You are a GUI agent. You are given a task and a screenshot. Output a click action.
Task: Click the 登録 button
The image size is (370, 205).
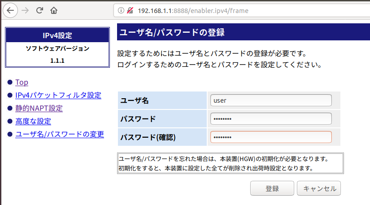(272, 188)
